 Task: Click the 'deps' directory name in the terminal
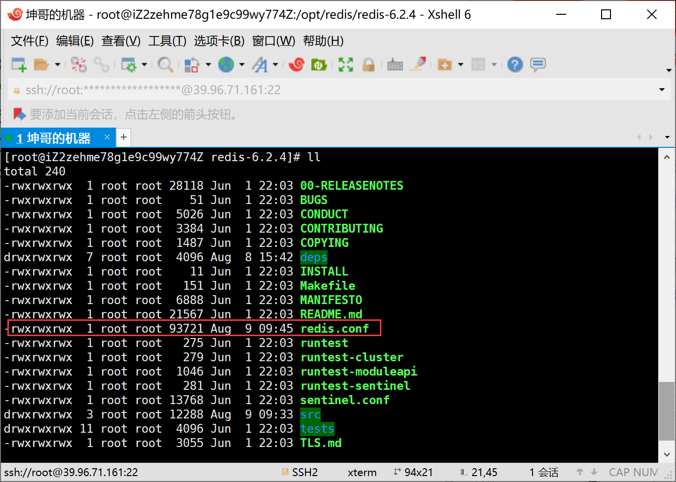click(x=314, y=257)
